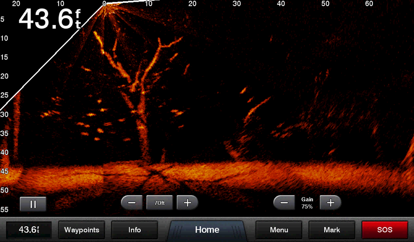Increase the sonar range with plus

(x=188, y=203)
